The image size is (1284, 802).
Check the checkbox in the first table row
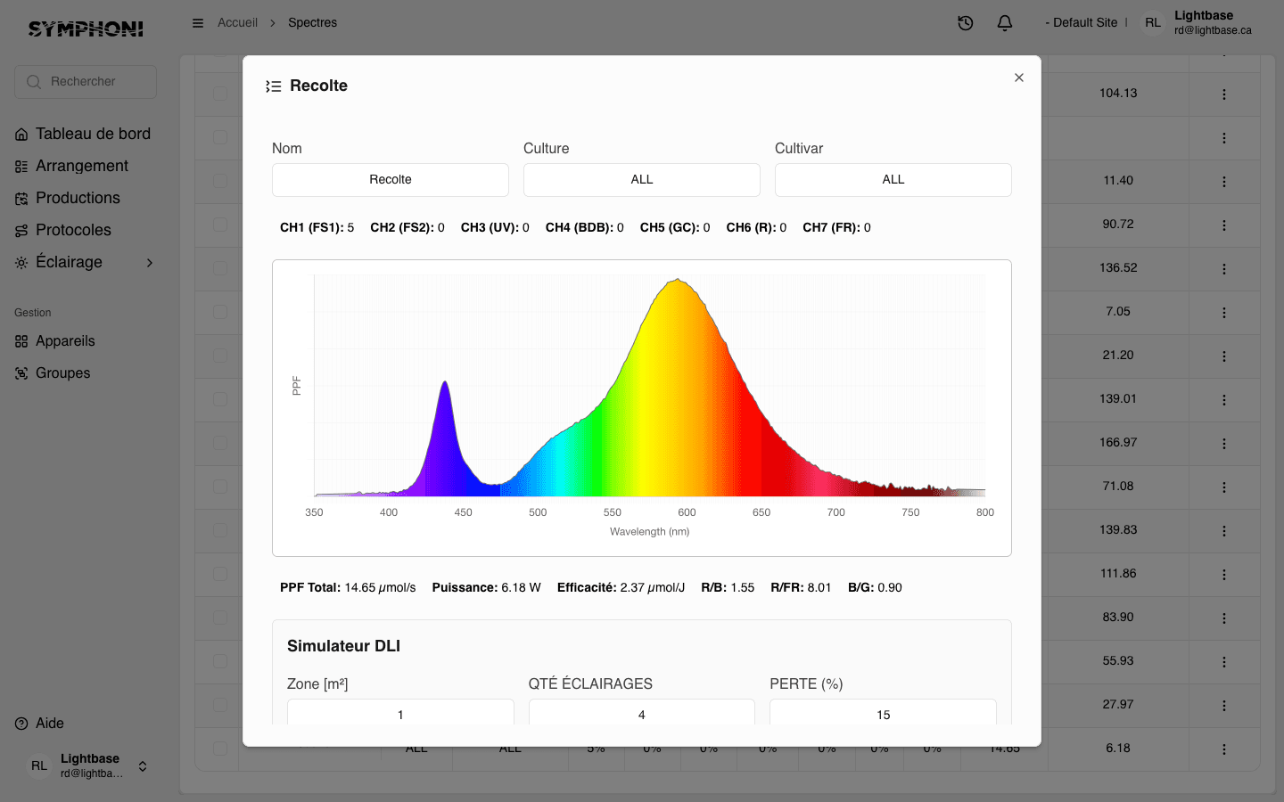(x=219, y=94)
